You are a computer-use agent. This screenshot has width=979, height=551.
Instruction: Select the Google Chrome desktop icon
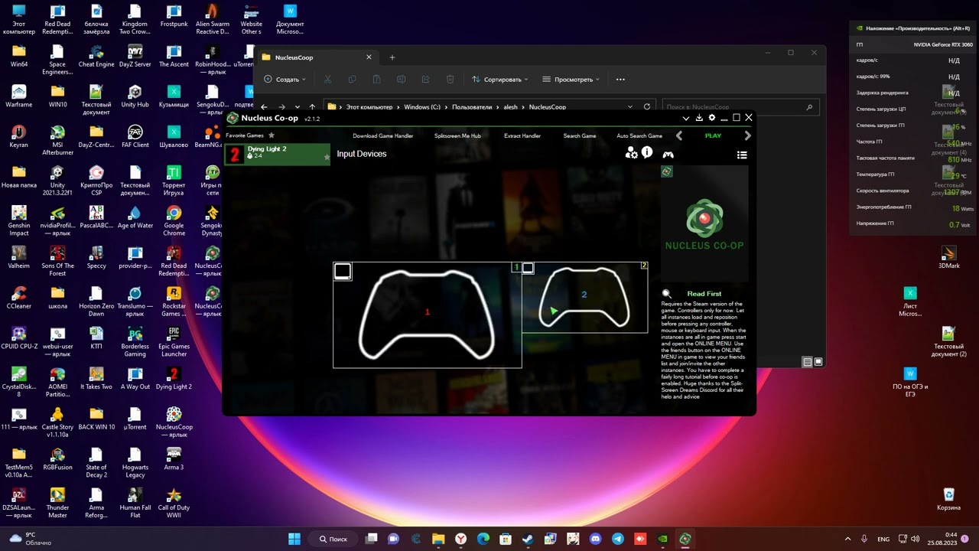click(x=174, y=220)
